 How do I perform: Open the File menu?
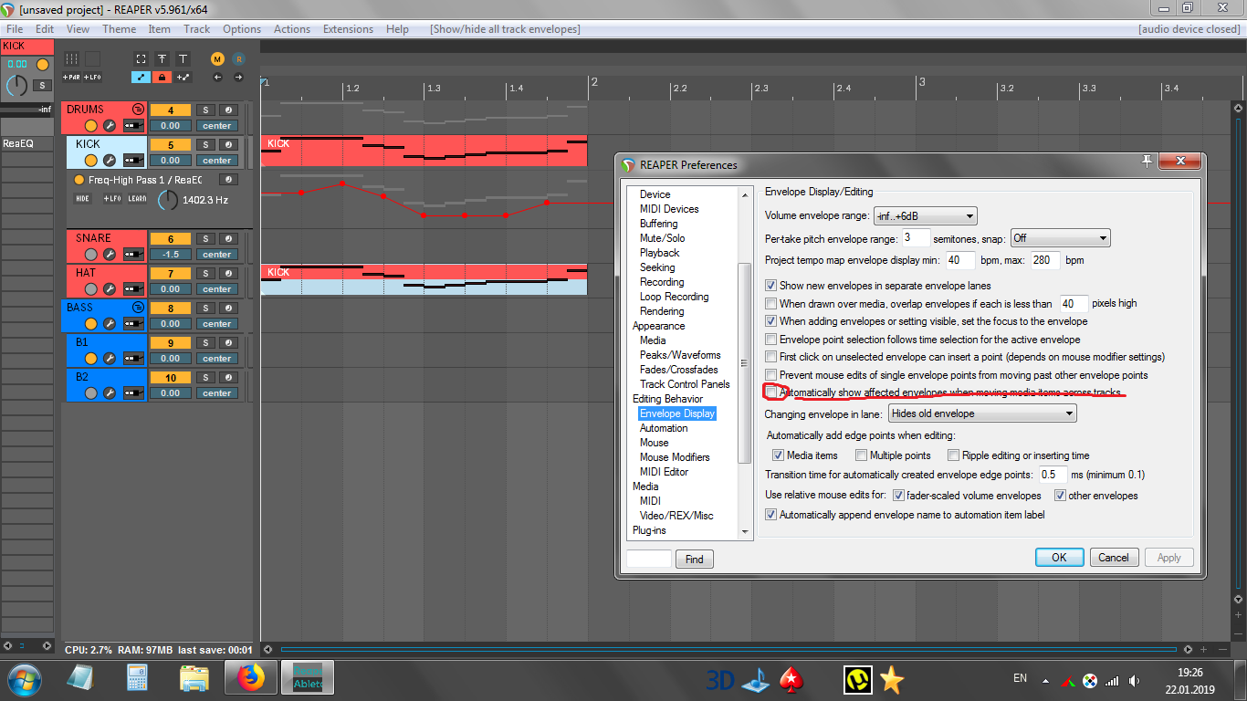click(x=15, y=29)
